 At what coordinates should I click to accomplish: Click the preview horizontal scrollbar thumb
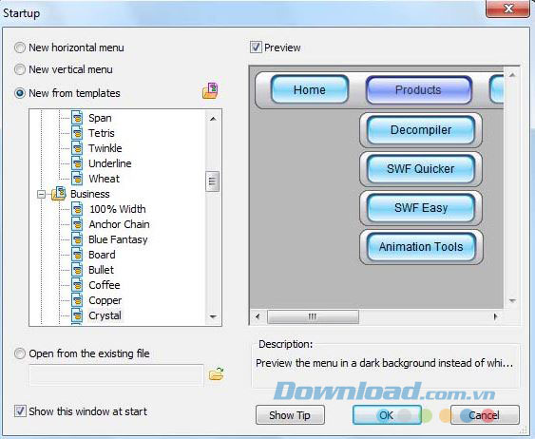pos(313,316)
